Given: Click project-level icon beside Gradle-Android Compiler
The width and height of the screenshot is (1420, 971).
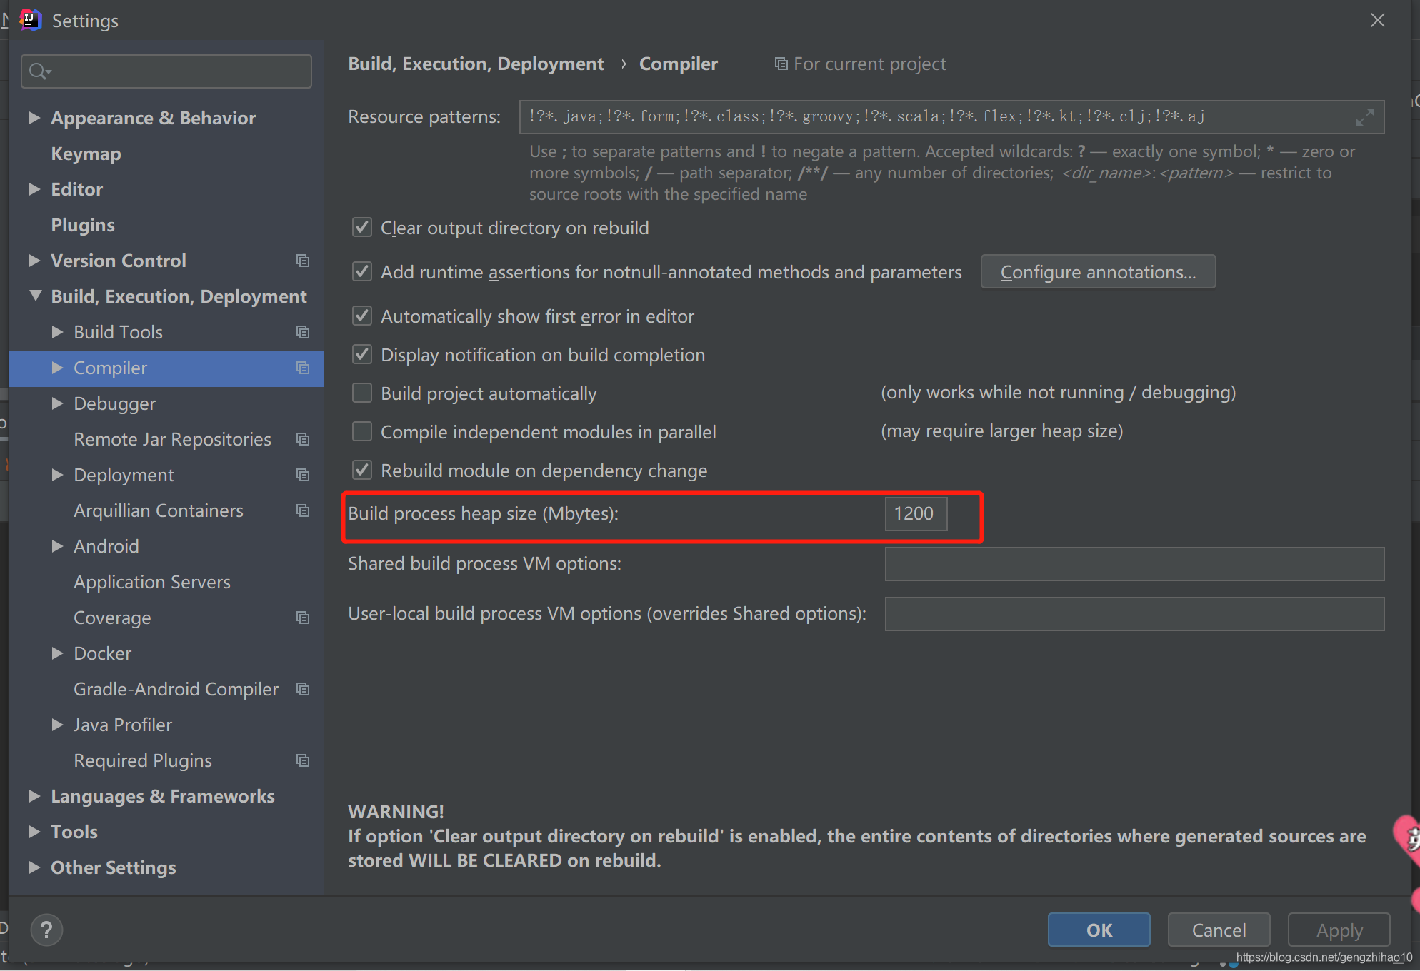Looking at the screenshot, I should pyautogui.click(x=303, y=689).
